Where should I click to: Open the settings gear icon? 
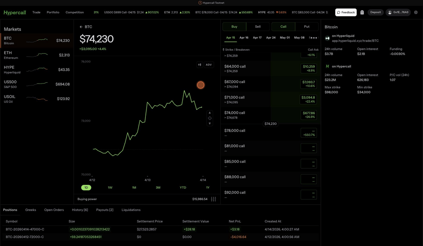coord(416,12)
